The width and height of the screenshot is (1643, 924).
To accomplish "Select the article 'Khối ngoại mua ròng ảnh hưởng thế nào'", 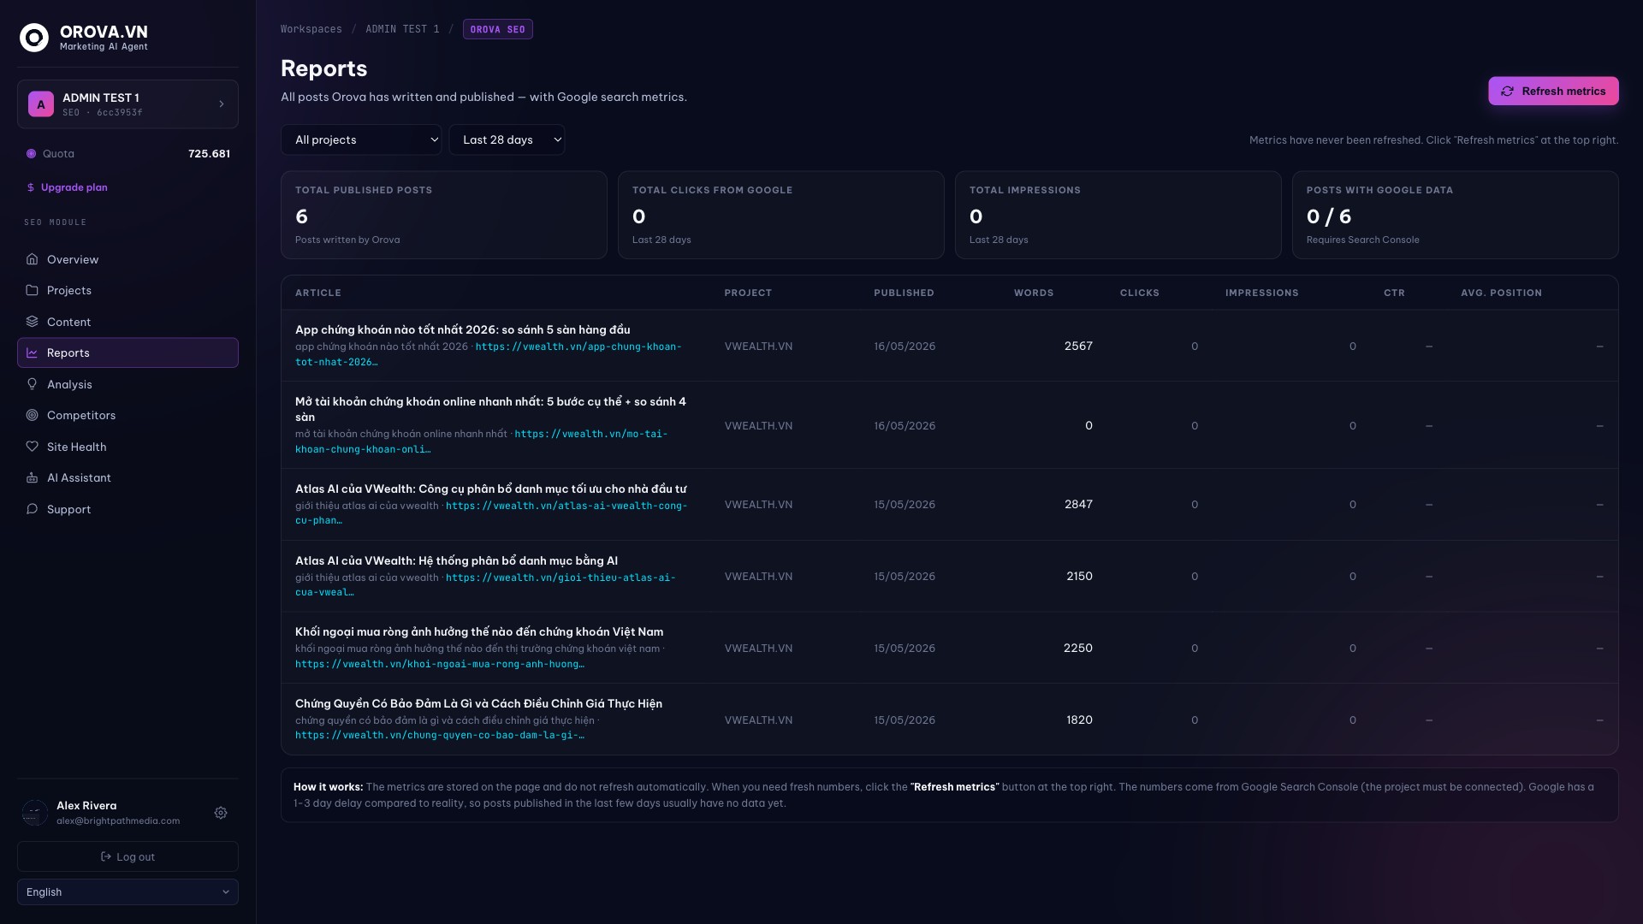I will click(x=479, y=631).
